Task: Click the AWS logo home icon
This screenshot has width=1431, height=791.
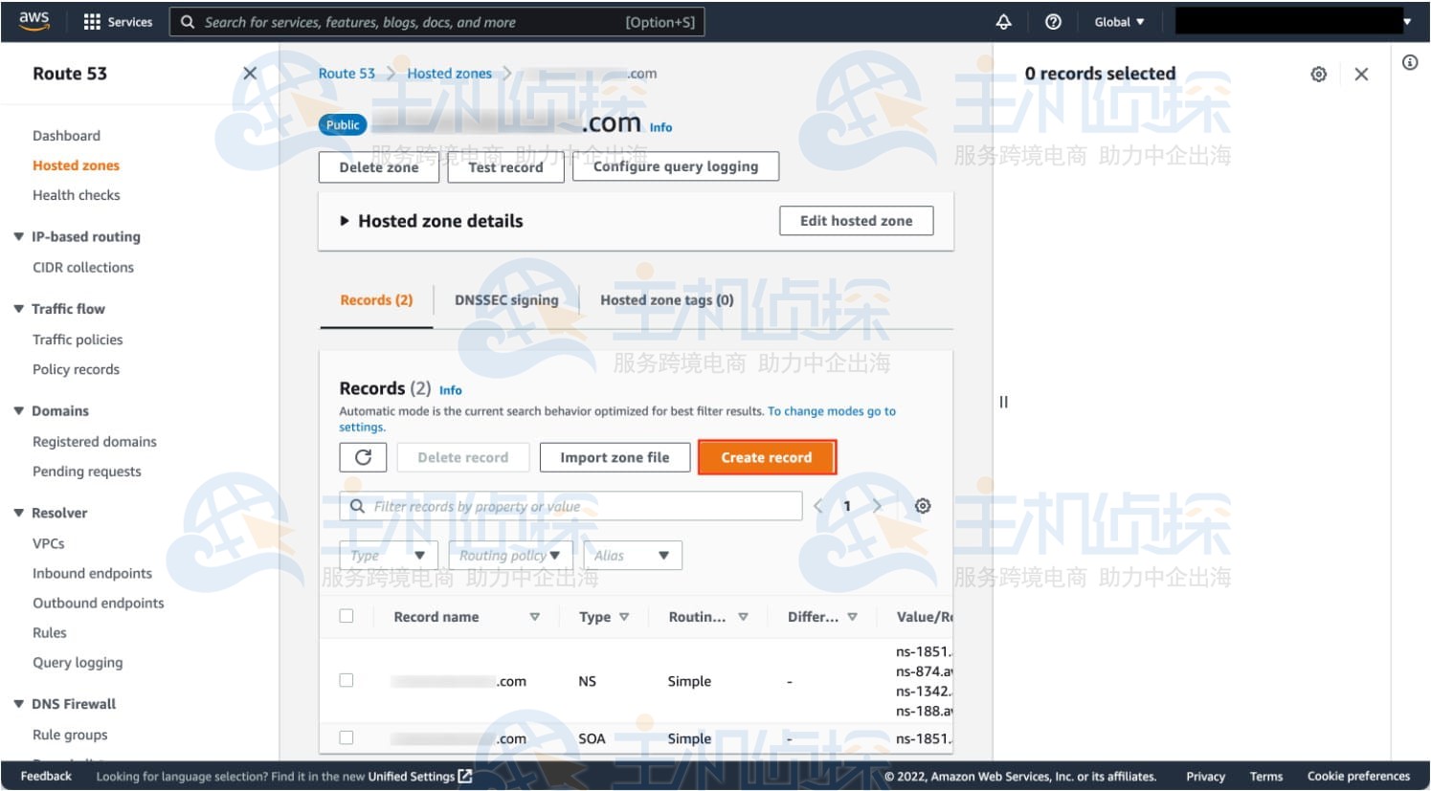Action: coord(34,21)
